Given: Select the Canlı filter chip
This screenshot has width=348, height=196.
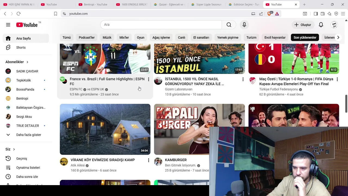Looking at the screenshot, I should click(182, 38).
